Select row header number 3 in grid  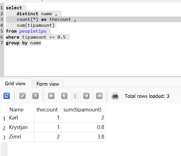point(4,137)
